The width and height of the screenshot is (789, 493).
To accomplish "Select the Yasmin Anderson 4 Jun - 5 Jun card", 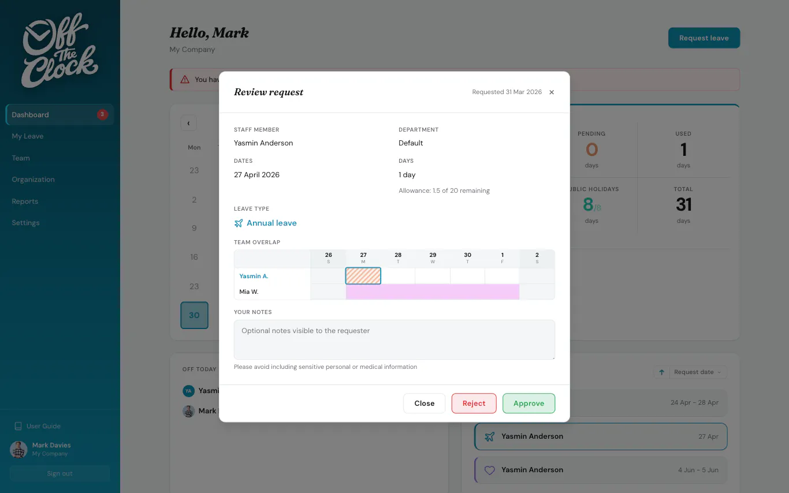I will tap(601, 470).
